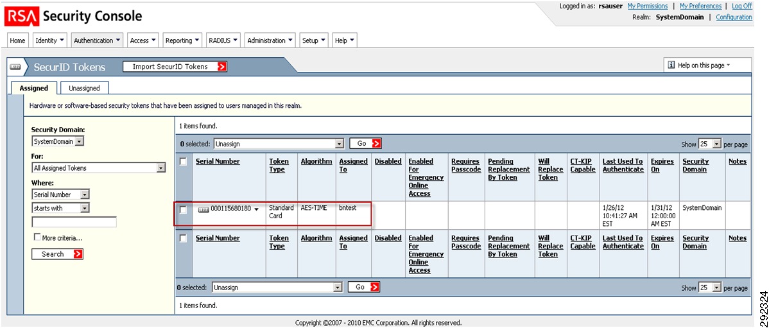Click the top Go button
The image size is (769, 328).
tap(365, 144)
